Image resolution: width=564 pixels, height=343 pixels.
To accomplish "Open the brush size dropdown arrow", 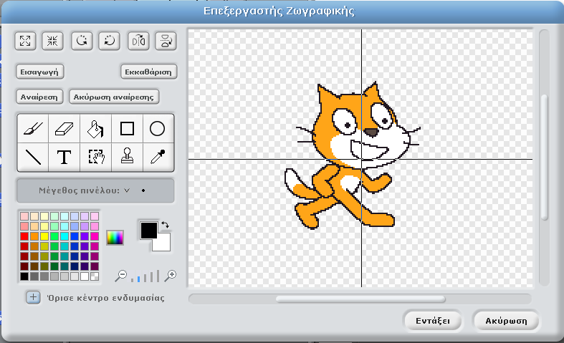I will click(x=127, y=190).
